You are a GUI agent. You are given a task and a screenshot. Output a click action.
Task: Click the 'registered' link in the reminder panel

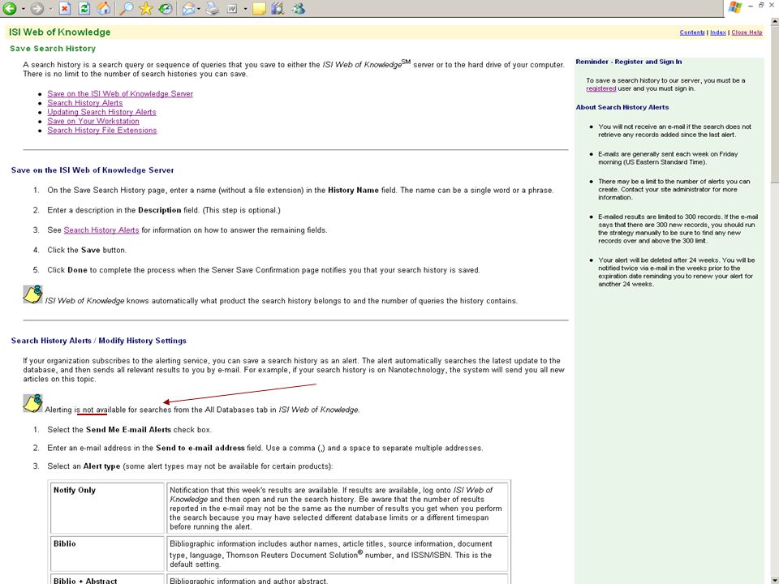coord(600,89)
